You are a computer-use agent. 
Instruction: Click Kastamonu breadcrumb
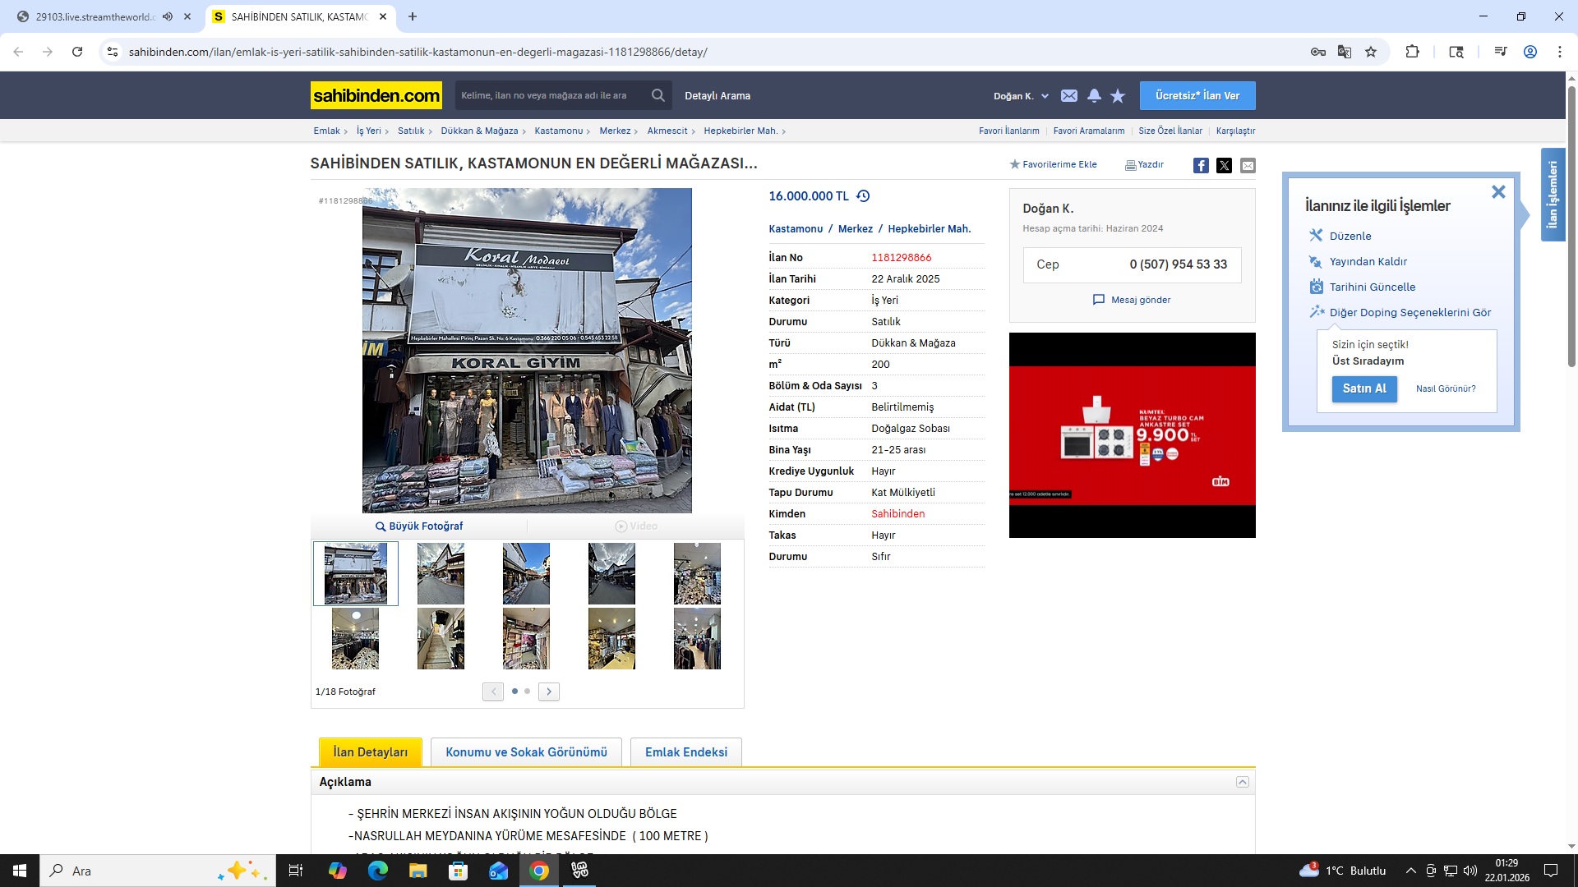[x=559, y=131]
